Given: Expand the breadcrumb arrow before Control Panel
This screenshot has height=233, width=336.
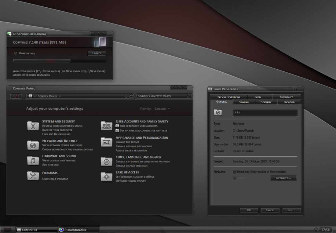Looking at the screenshot, I should coord(35,96).
